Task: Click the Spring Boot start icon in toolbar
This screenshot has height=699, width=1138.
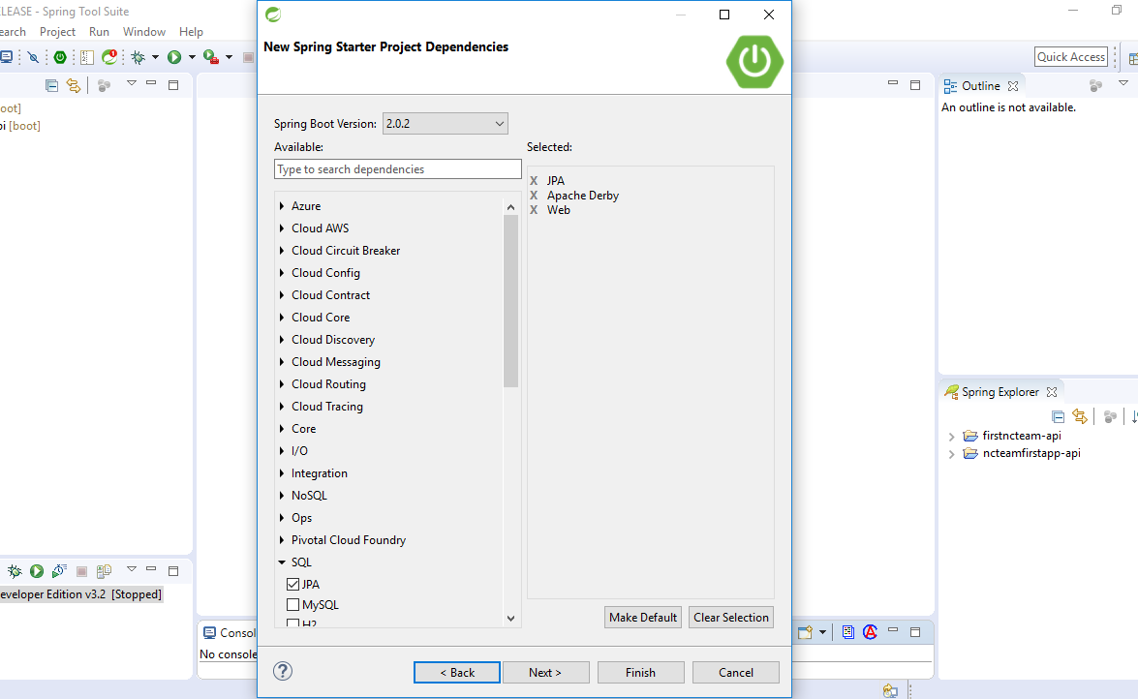Action: (60, 56)
